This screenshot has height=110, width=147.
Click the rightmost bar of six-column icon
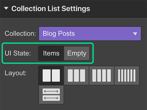click(134, 75)
